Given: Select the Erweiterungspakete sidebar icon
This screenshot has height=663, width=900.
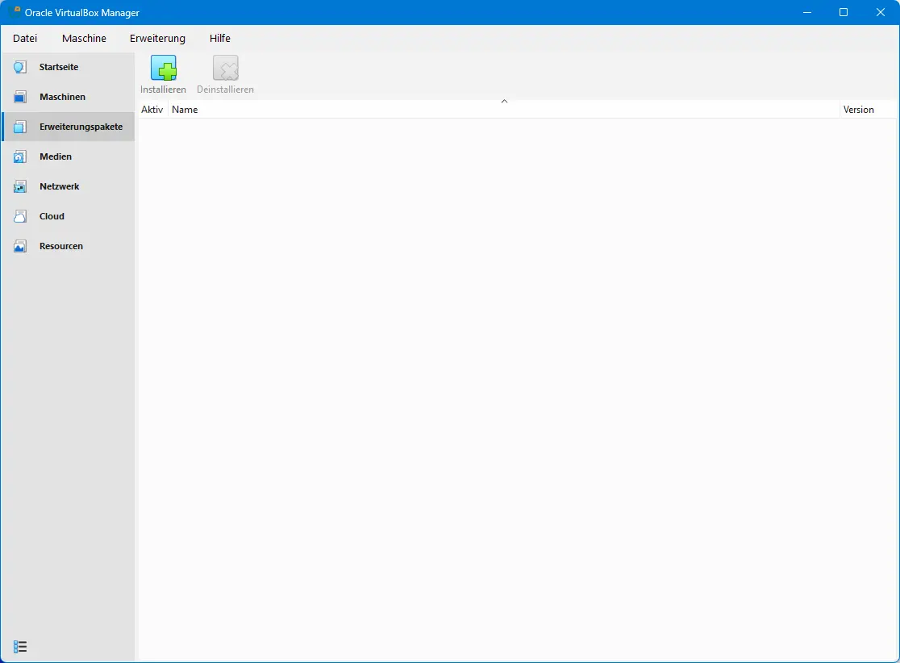Looking at the screenshot, I should [20, 127].
